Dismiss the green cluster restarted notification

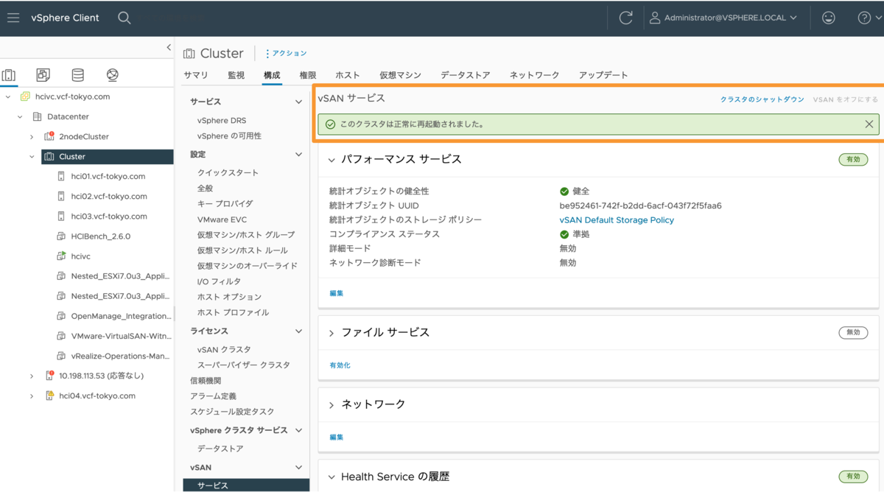(x=869, y=124)
